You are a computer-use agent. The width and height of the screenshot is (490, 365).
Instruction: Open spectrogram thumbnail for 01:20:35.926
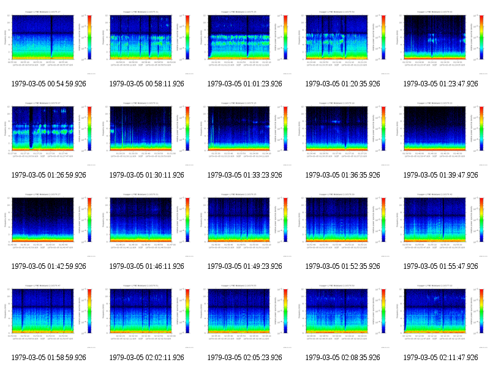(343, 42)
